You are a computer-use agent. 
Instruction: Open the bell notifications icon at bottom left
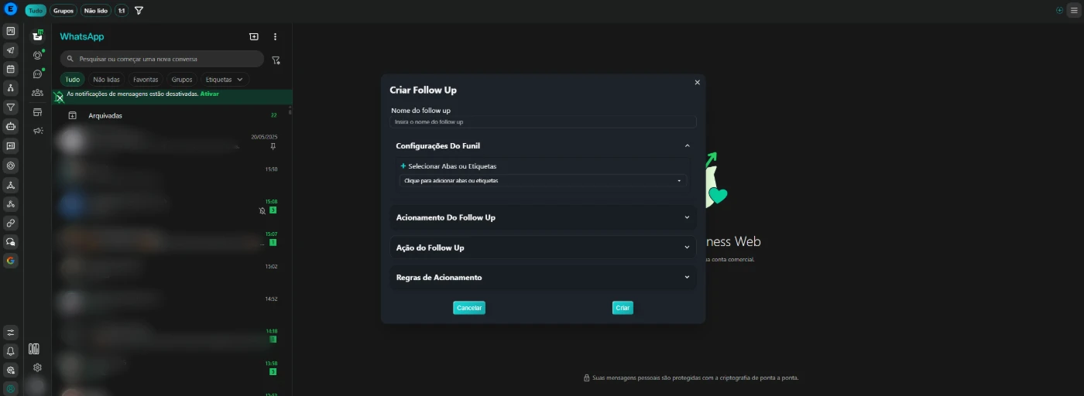click(11, 351)
